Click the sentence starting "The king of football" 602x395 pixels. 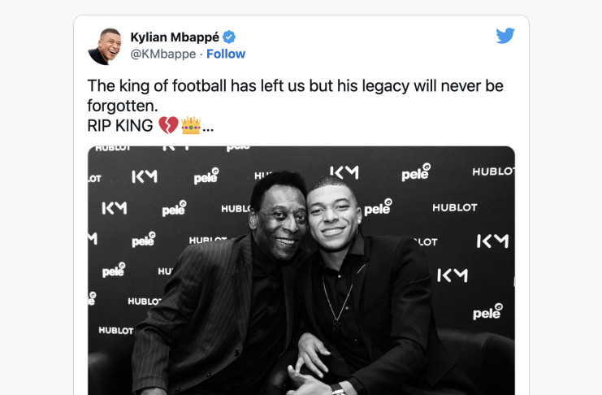click(x=295, y=96)
